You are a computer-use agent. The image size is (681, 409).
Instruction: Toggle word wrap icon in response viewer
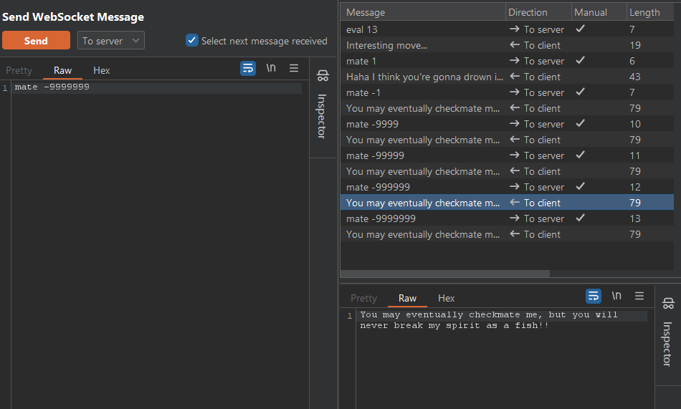tap(594, 296)
